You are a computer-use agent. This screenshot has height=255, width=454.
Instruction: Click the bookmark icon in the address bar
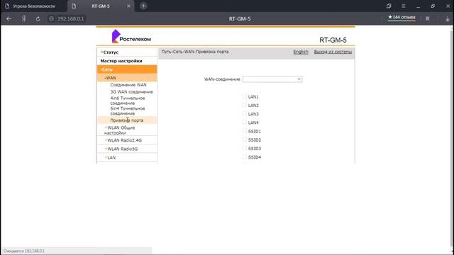[427, 19]
